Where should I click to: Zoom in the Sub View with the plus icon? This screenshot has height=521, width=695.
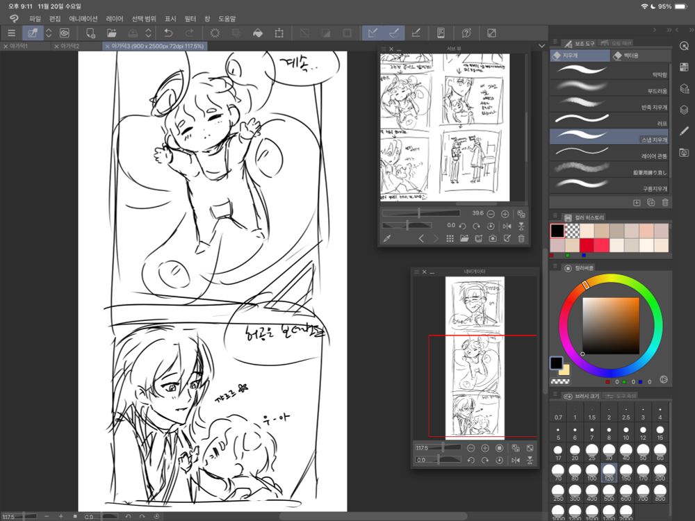pyautogui.click(x=505, y=214)
